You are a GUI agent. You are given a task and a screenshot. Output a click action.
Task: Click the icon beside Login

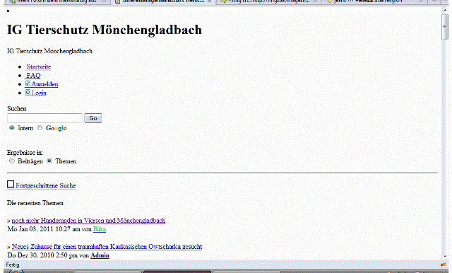pos(28,93)
